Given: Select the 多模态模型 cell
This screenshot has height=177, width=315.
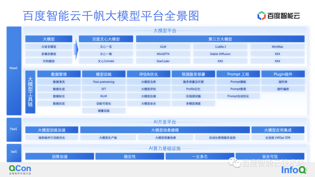Looking at the screenshot, I should pyautogui.click(x=49, y=54).
